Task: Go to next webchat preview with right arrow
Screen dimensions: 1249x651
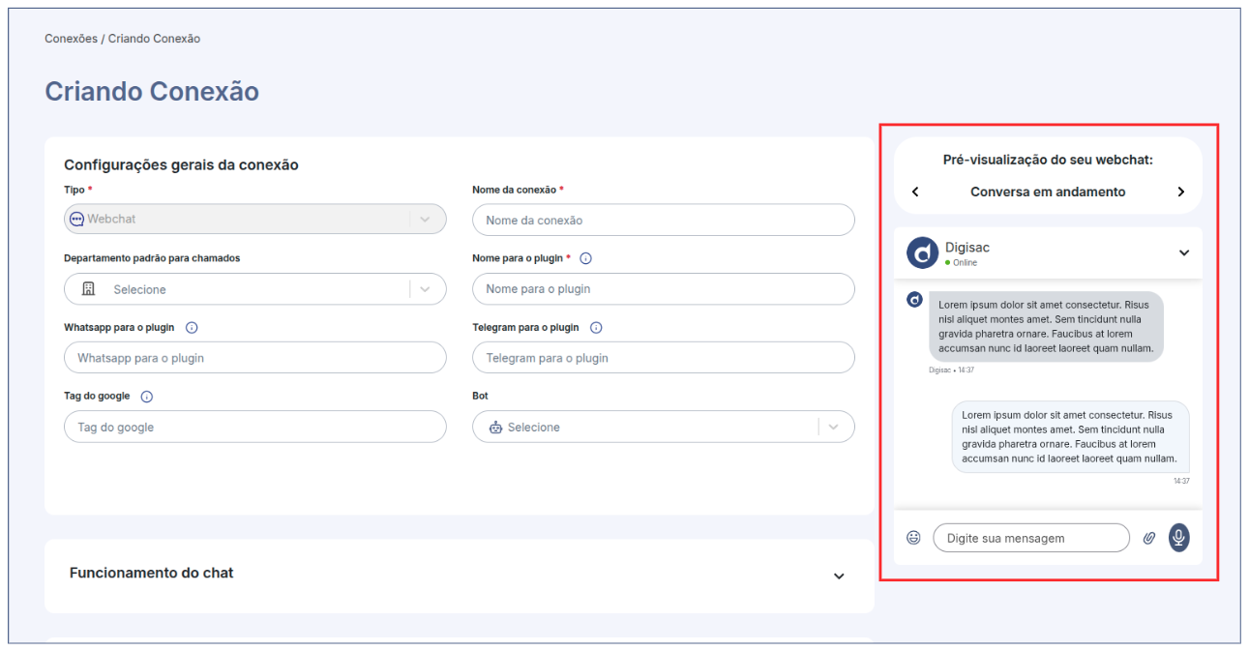Action: pos(1180,192)
